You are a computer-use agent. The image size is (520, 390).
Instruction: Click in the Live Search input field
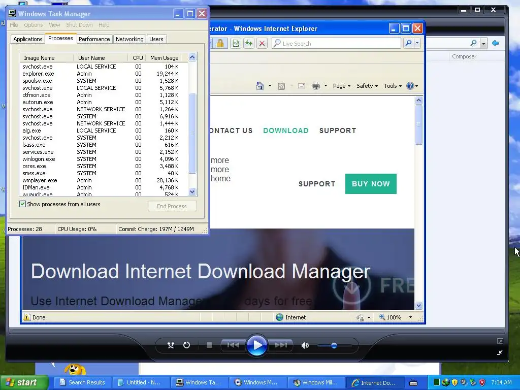(x=337, y=43)
